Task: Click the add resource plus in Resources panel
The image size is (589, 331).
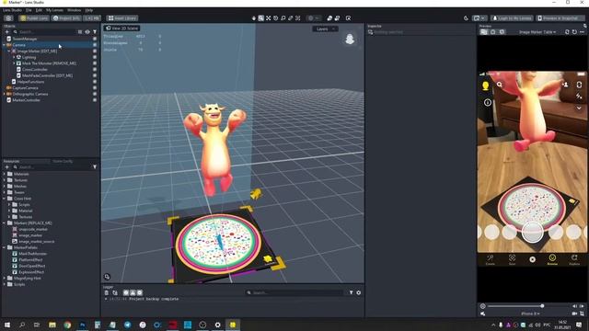Action: (x=6, y=167)
